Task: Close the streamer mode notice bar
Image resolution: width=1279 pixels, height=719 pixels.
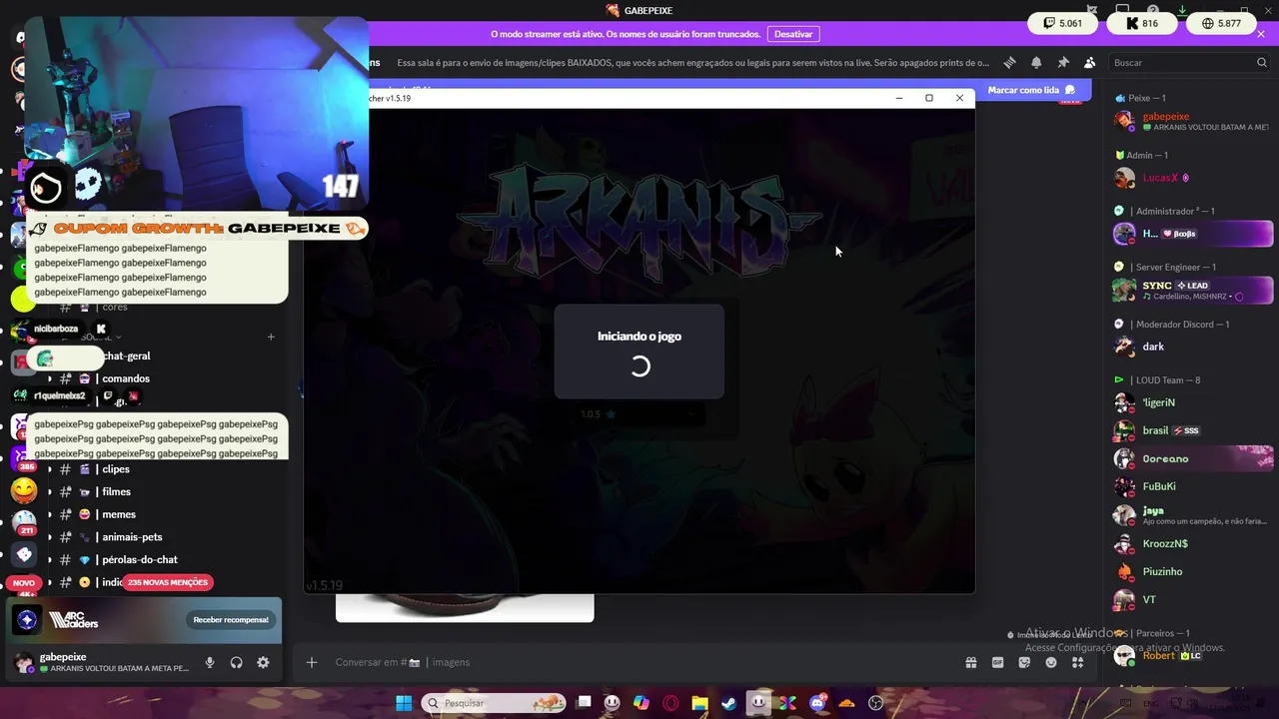Action: tap(1261, 34)
